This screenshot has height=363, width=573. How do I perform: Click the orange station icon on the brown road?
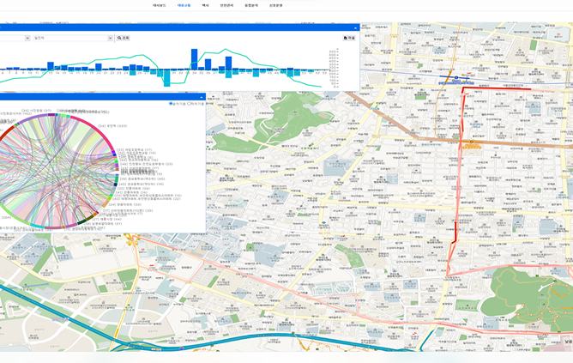(472, 142)
